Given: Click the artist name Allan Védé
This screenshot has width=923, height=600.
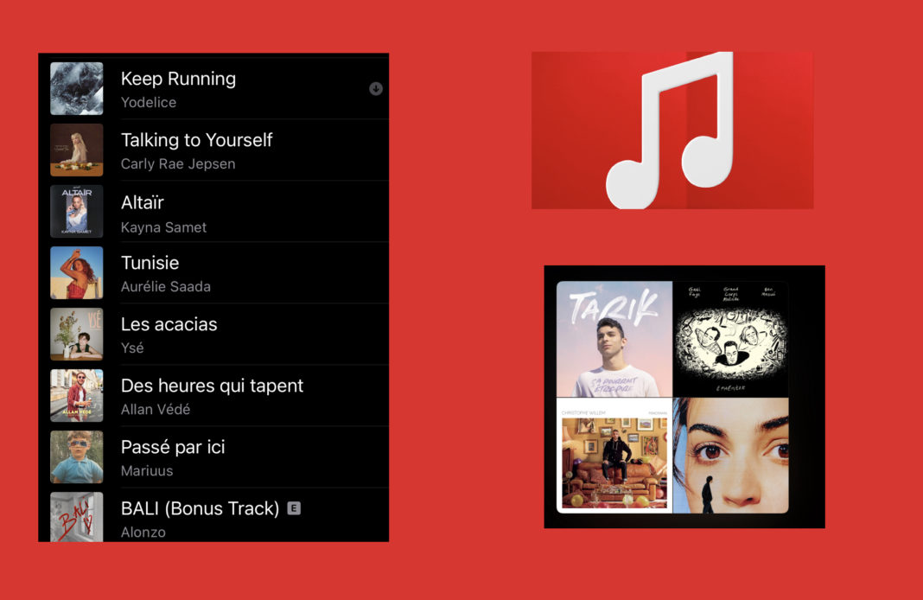Looking at the screenshot, I should click(x=156, y=409).
